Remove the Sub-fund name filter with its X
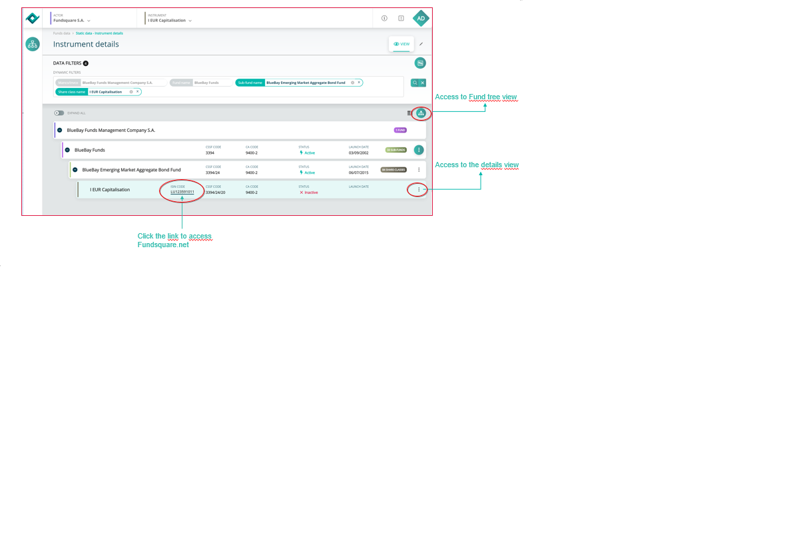Viewport: 789px width, 553px height. pyautogui.click(x=359, y=83)
